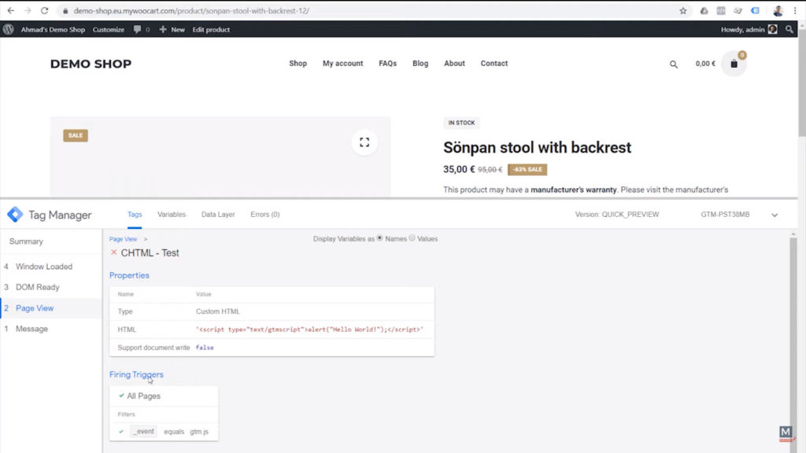Reload the page in browser
The image size is (806, 453).
pos(44,11)
